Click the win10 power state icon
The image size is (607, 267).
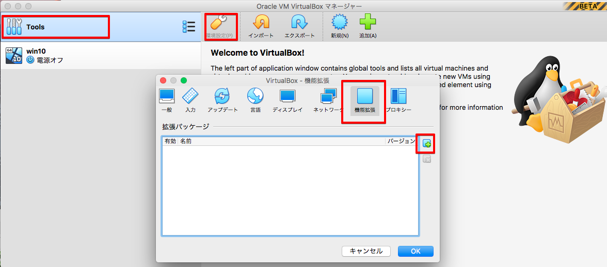30,60
